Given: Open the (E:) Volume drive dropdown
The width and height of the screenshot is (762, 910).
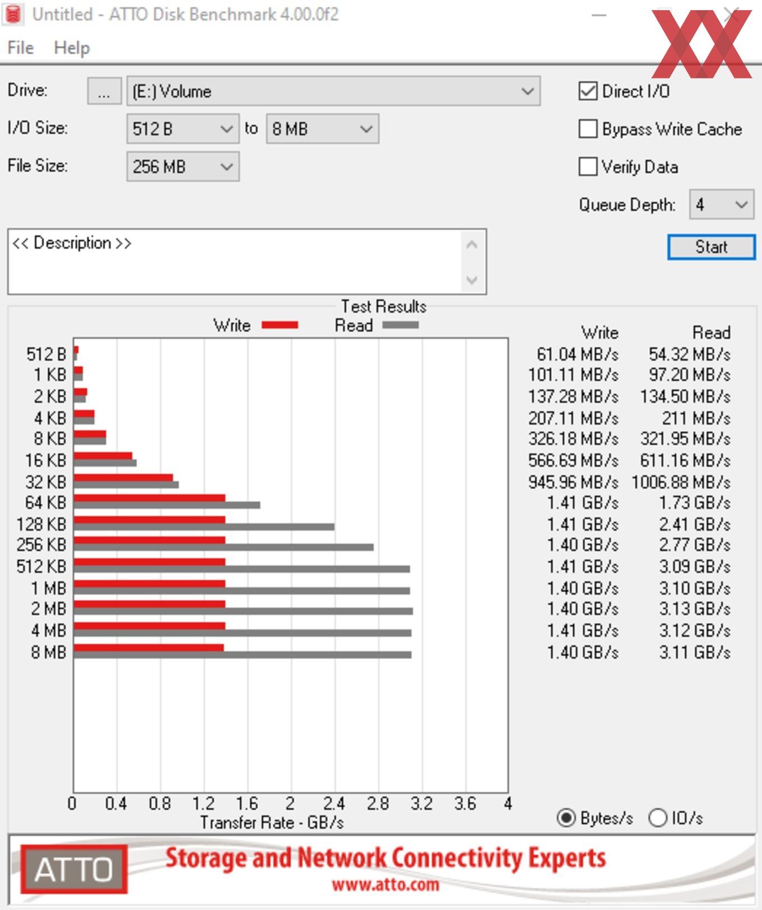Looking at the screenshot, I should point(333,91).
